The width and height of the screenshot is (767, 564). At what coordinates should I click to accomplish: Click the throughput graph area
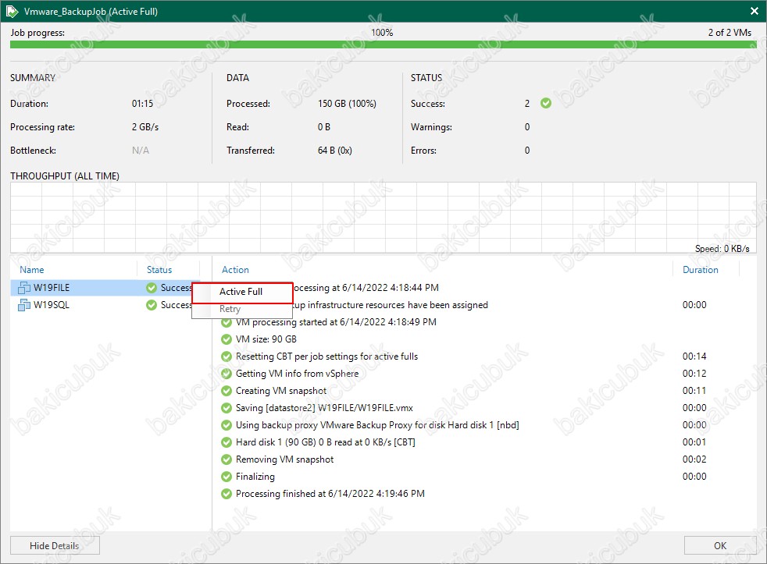pos(383,218)
